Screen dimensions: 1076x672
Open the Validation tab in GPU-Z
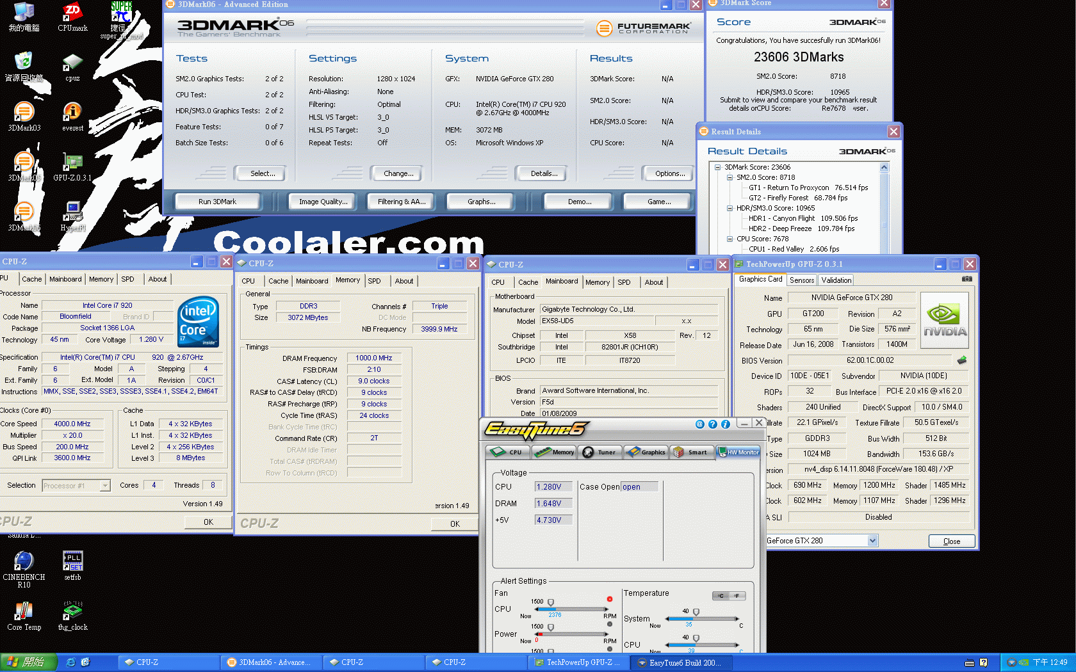tap(836, 280)
